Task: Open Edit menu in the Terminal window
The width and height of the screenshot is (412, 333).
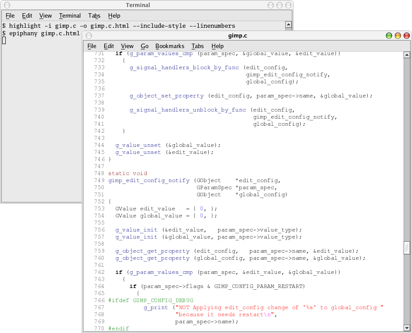Action: [x=27, y=16]
